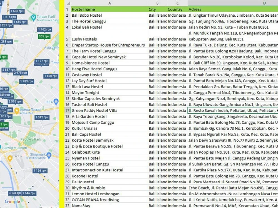Image resolution: width=278 pixels, height=208 pixels.
Task: Select cell 'The Farm Hostel Canggu'
Action: (x=109, y=51)
